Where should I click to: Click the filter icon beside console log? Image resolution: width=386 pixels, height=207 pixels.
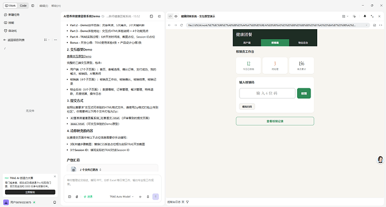pos(187,202)
